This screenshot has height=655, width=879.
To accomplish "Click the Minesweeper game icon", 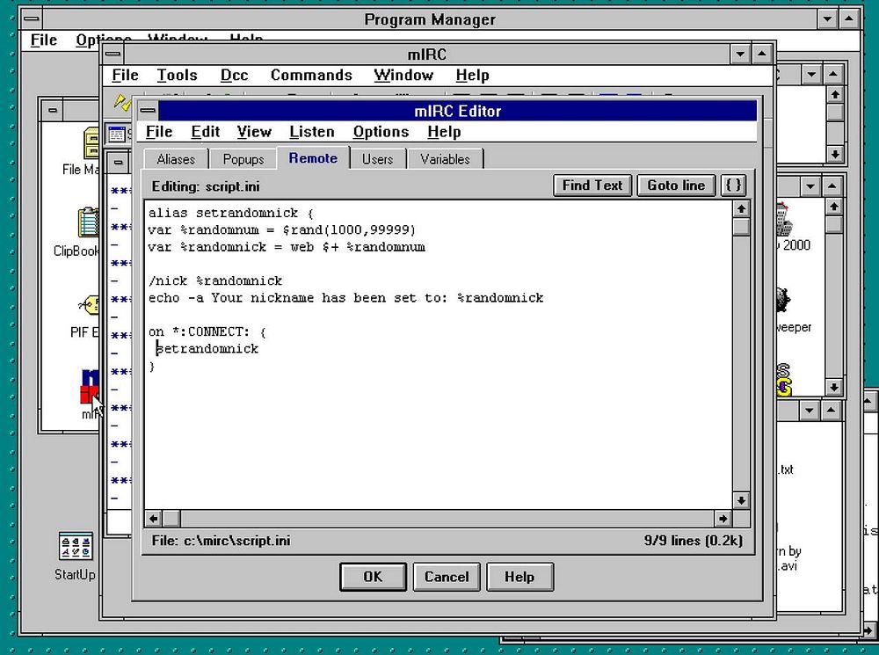I will point(781,301).
